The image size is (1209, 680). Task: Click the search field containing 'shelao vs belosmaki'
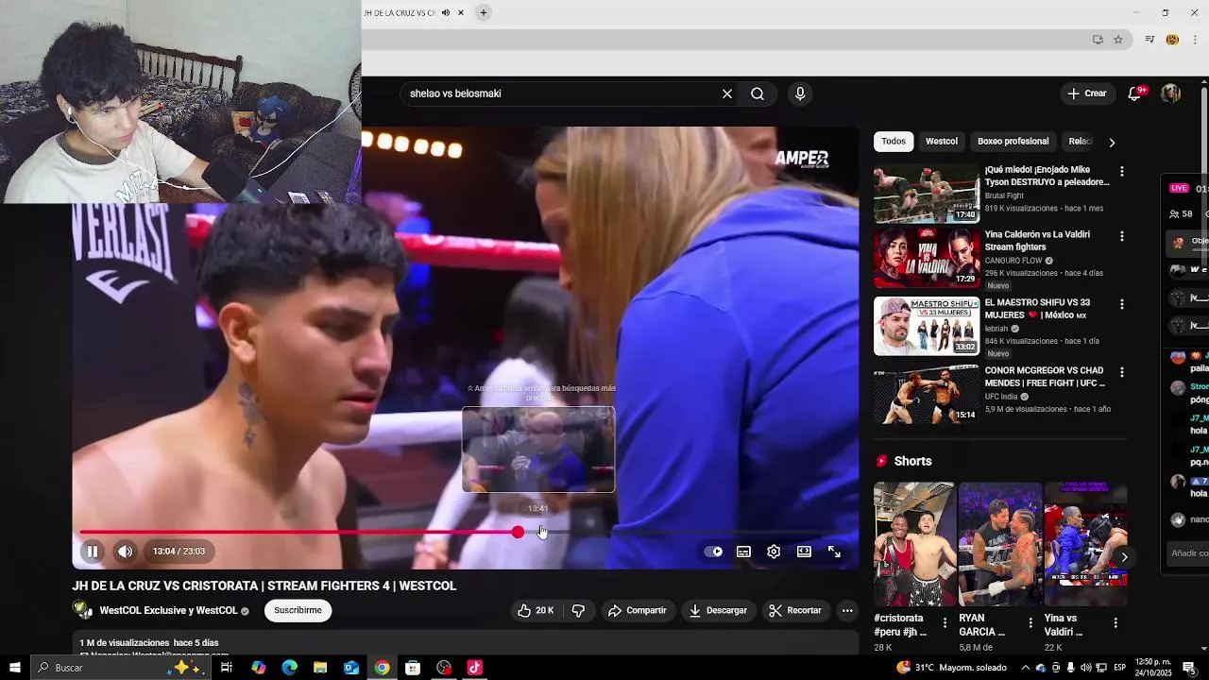tap(561, 93)
